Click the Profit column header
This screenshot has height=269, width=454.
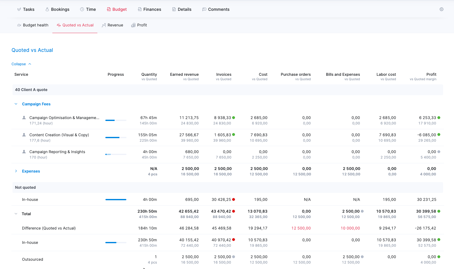(x=431, y=74)
